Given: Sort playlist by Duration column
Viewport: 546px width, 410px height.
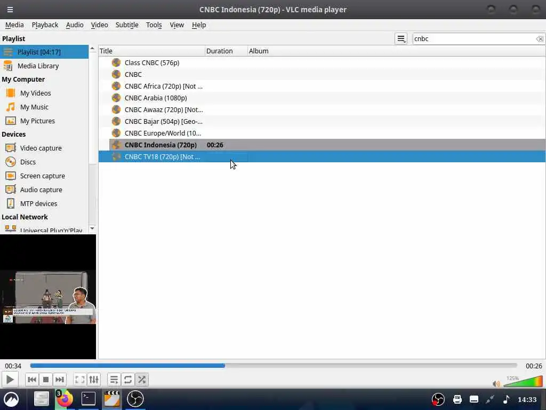Looking at the screenshot, I should coord(226,51).
